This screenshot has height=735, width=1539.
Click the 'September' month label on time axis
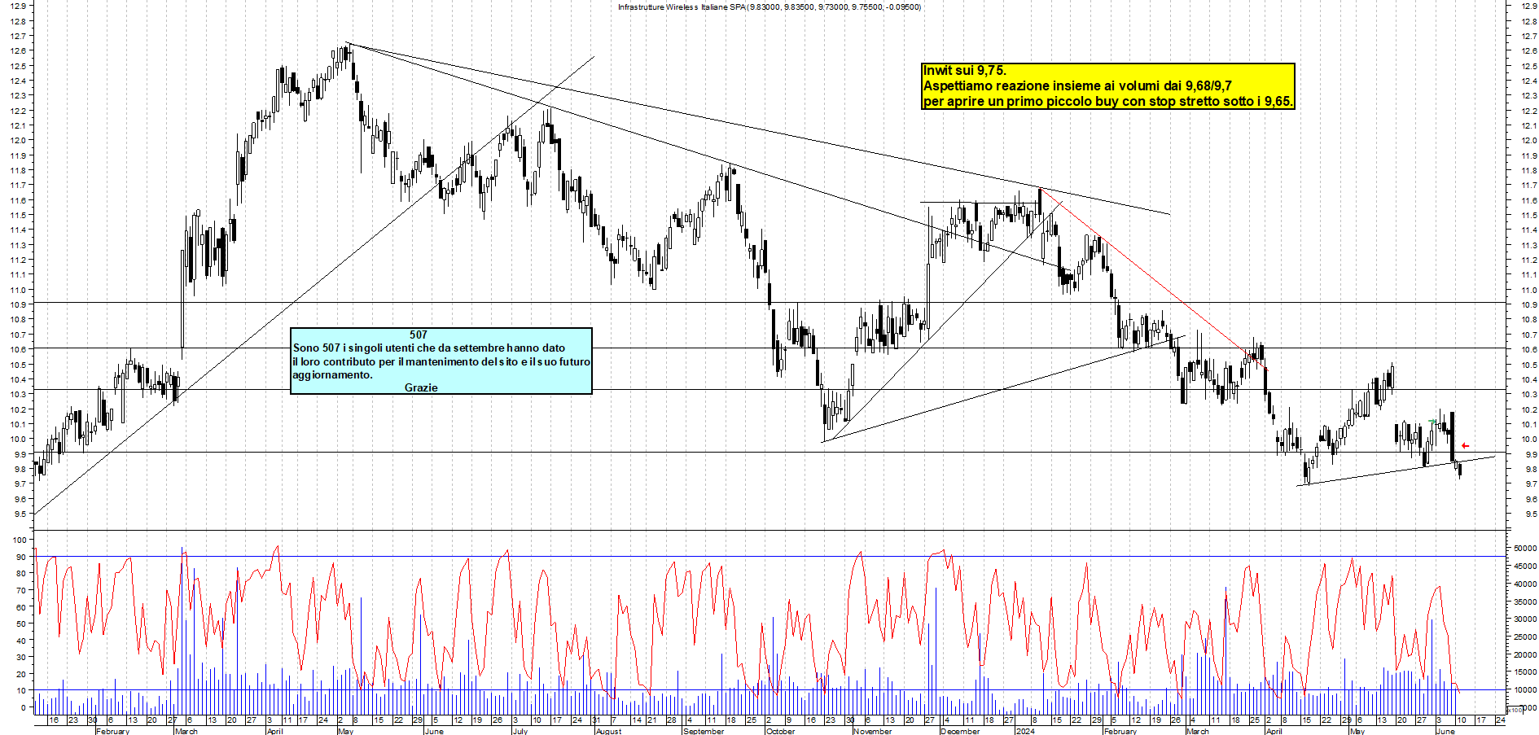pyautogui.click(x=704, y=731)
